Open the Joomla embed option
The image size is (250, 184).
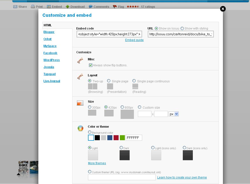coord(49,67)
